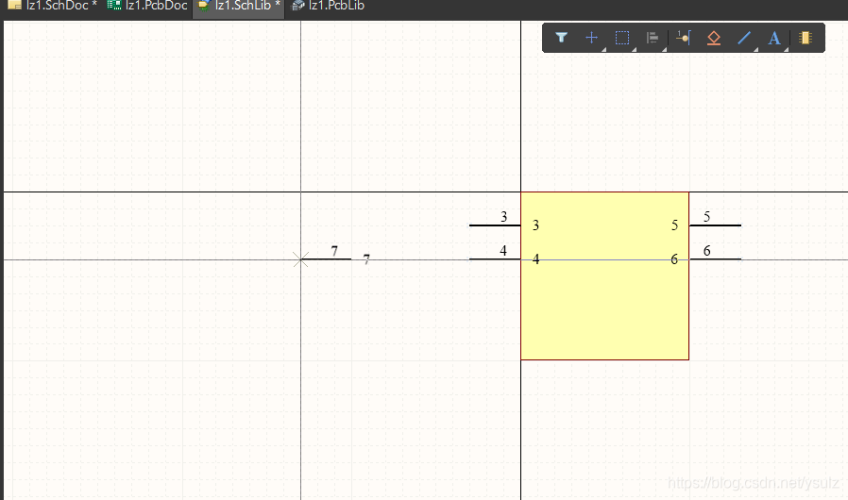Click the move objects plus icon
This screenshot has height=500, width=848.
592,38
